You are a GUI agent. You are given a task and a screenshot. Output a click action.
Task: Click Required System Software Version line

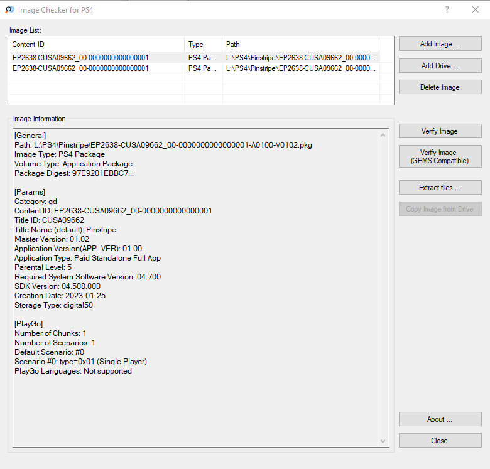click(x=87, y=277)
